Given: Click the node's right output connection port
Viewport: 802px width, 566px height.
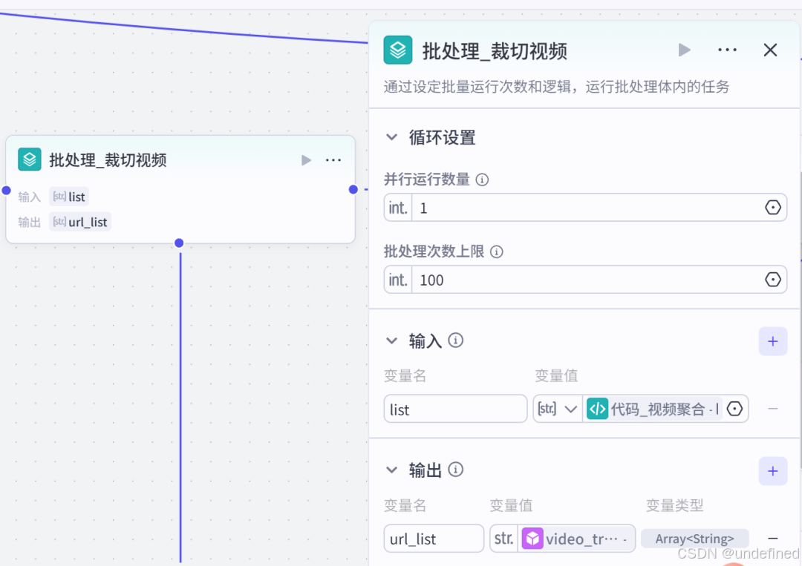Looking at the screenshot, I should tap(353, 189).
